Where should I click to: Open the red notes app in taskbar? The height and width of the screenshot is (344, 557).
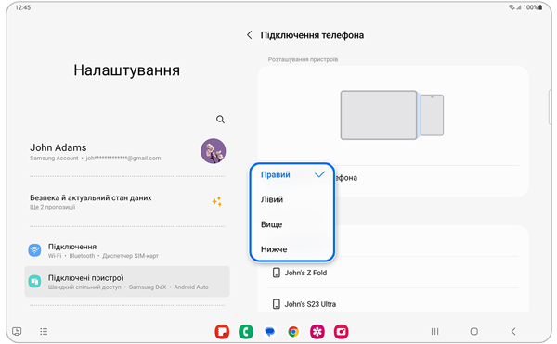pyautogui.click(x=222, y=332)
